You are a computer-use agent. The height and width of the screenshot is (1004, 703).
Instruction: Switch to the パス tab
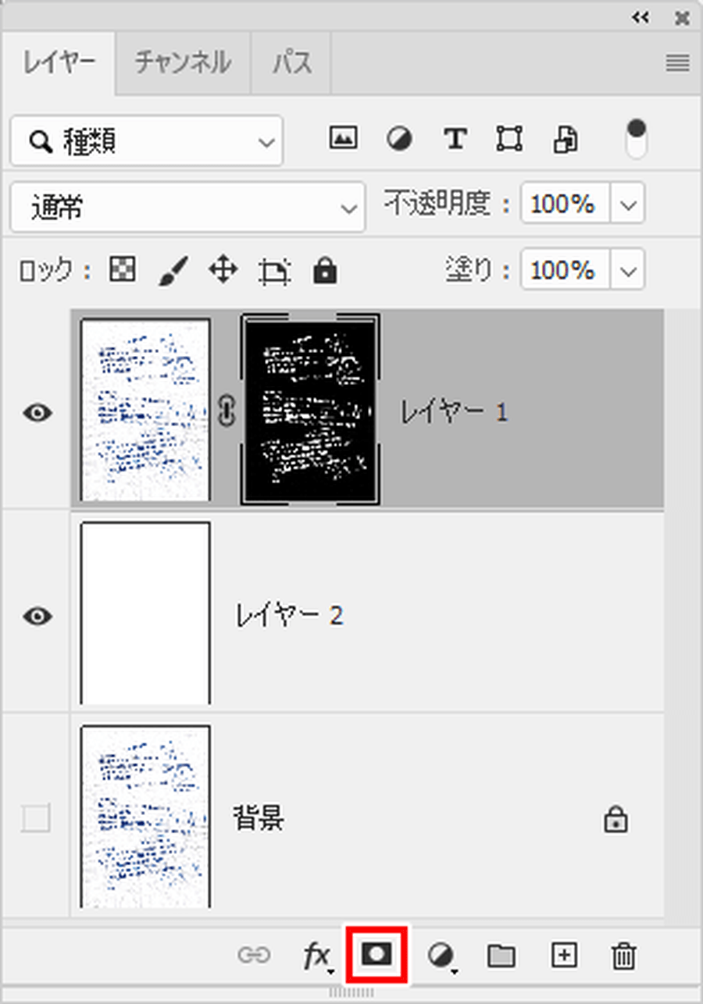coord(291,62)
